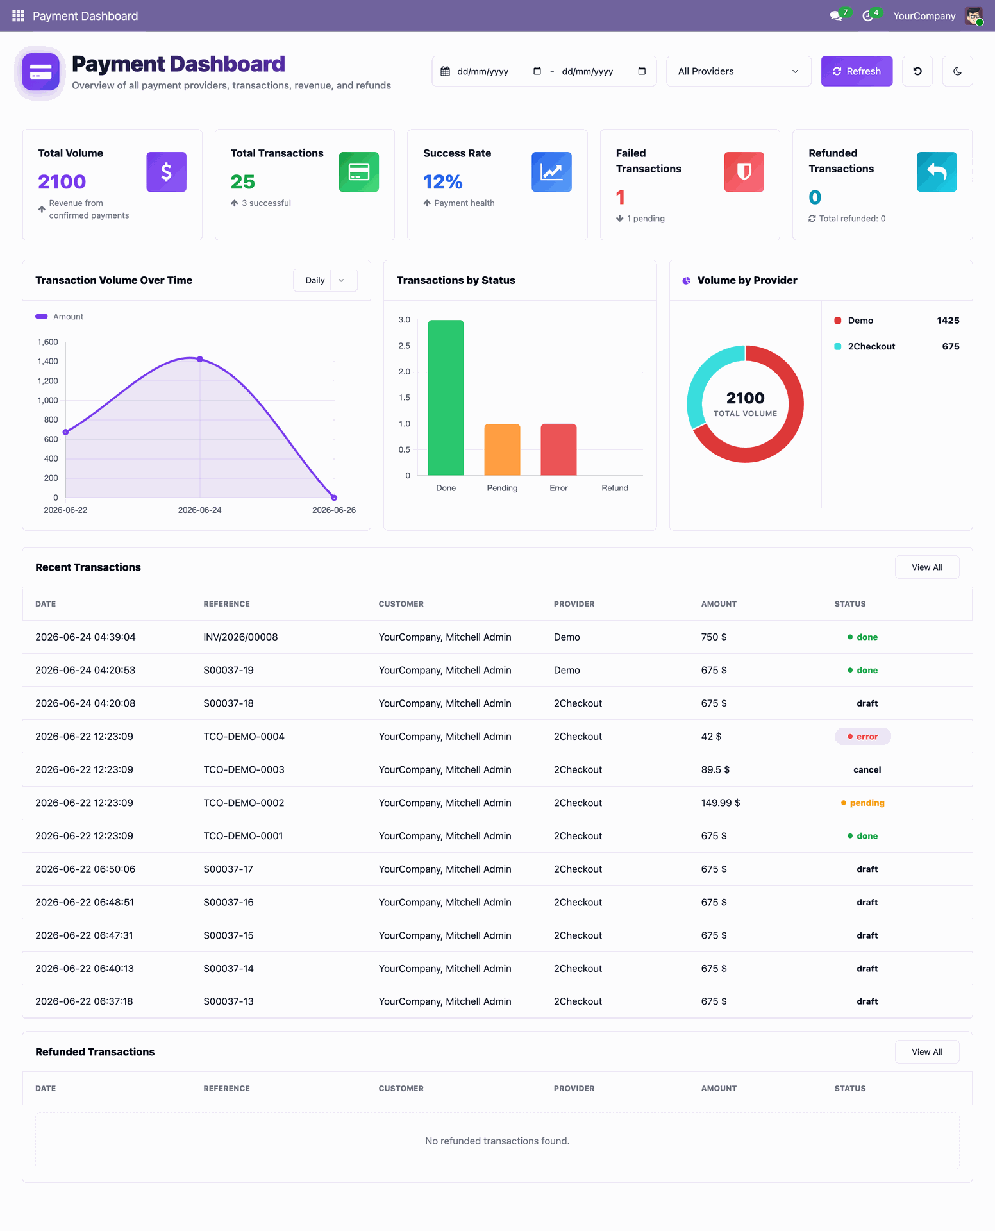Open the apps grid menu icon
The height and width of the screenshot is (1231, 995).
tap(18, 15)
